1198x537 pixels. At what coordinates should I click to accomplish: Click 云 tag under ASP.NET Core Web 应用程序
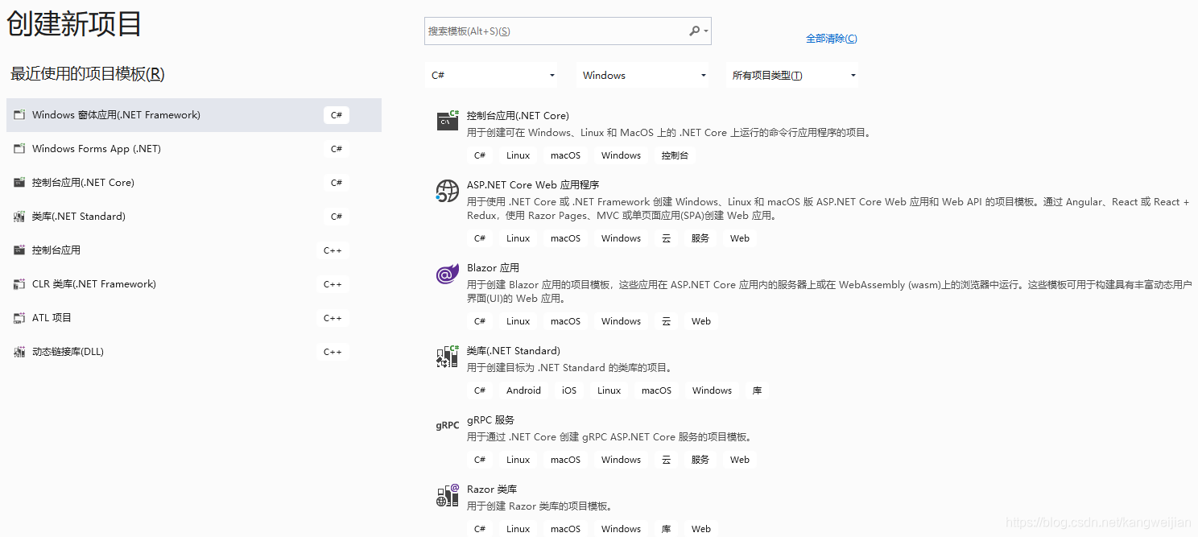tap(667, 238)
